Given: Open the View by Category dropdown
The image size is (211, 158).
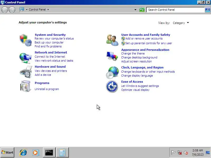Looking at the screenshot, I should pos(181,23).
